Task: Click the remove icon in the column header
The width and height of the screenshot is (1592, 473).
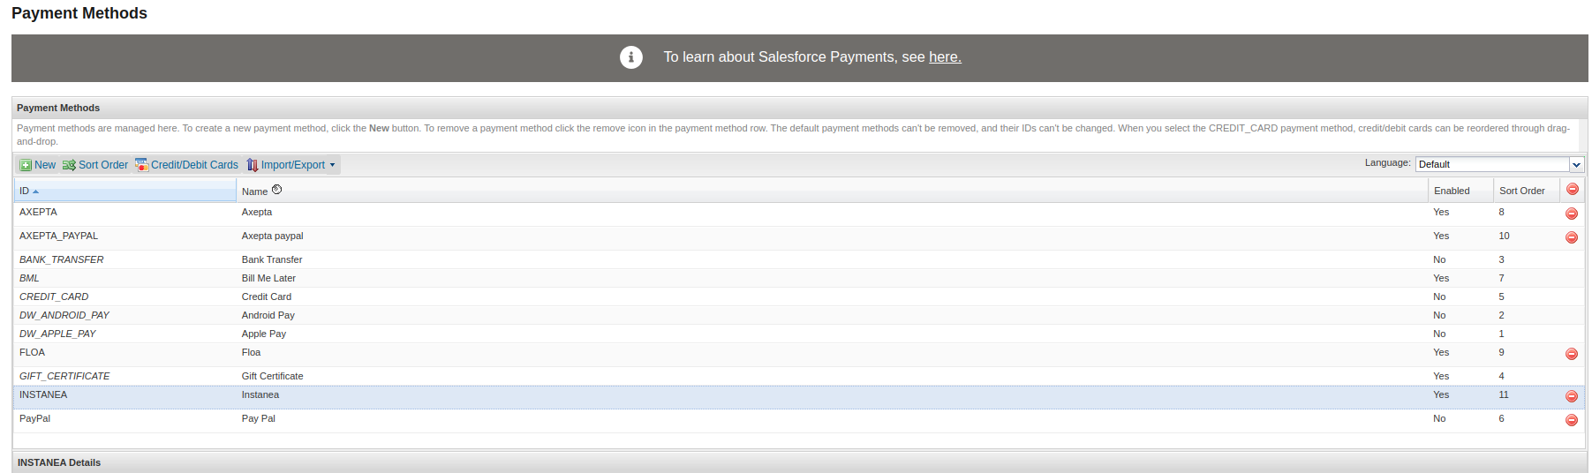Action: coord(1572,190)
